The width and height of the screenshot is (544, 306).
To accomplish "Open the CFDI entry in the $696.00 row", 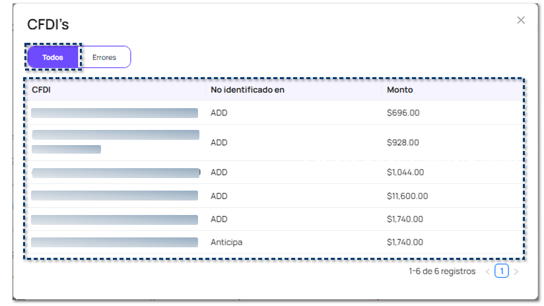I will 114,113.
